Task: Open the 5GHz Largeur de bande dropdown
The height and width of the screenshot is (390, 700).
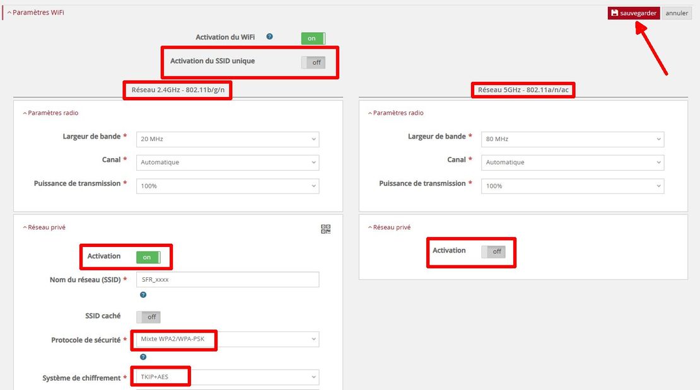Action: tap(573, 139)
